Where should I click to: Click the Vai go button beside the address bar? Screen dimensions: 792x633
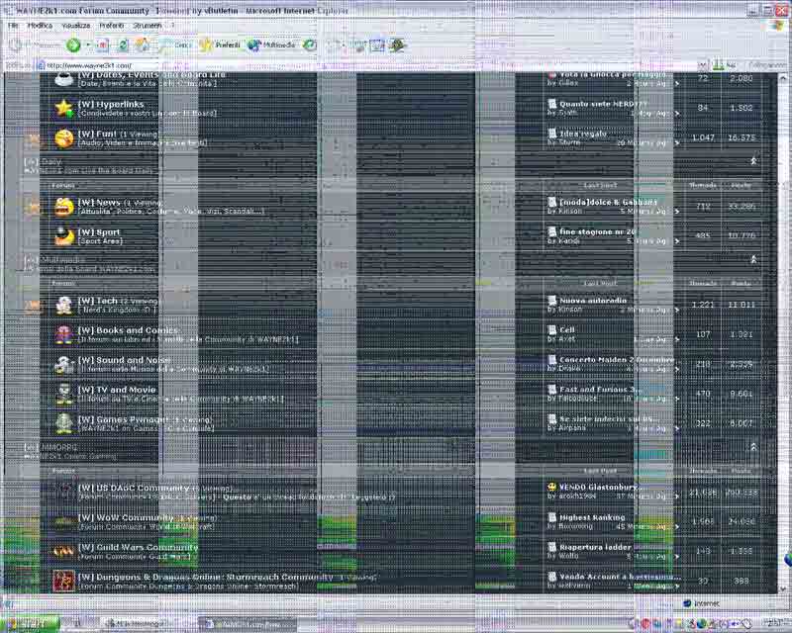(x=724, y=65)
